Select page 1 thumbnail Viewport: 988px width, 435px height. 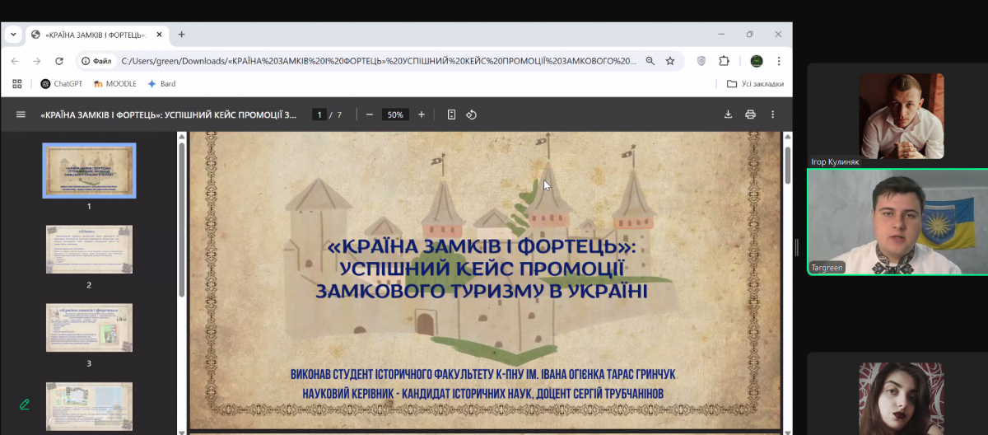click(89, 171)
